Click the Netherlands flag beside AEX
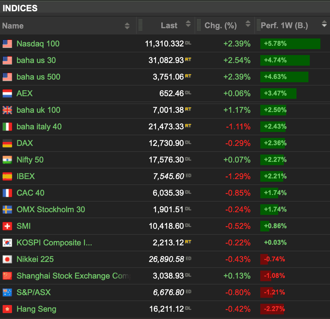The width and height of the screenshot is (330, 319). tap(7, 94)
